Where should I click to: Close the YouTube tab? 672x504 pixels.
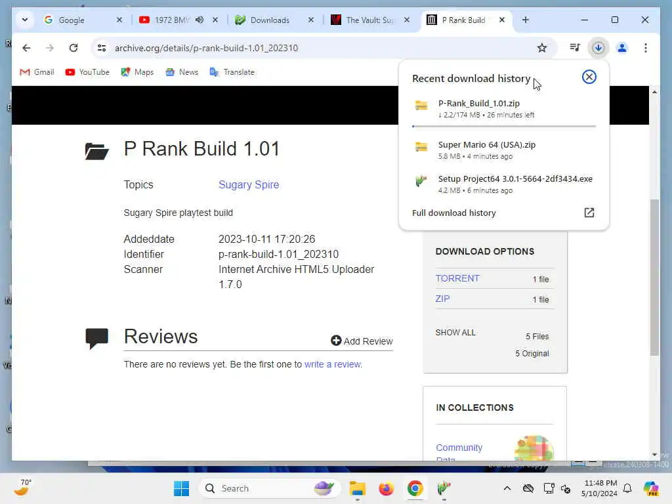tap(215, 20)
